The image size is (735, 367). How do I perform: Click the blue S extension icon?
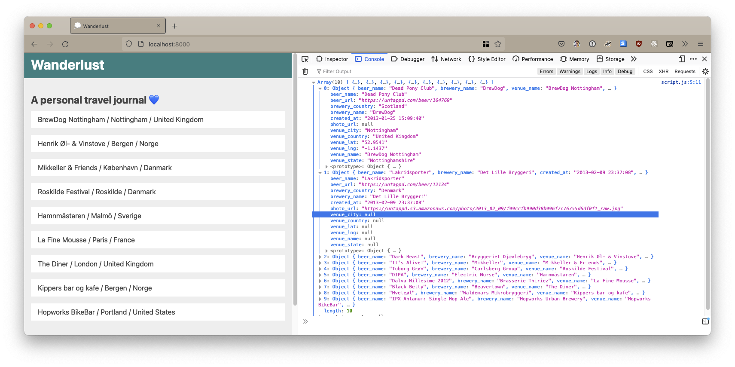pos(623,44)
